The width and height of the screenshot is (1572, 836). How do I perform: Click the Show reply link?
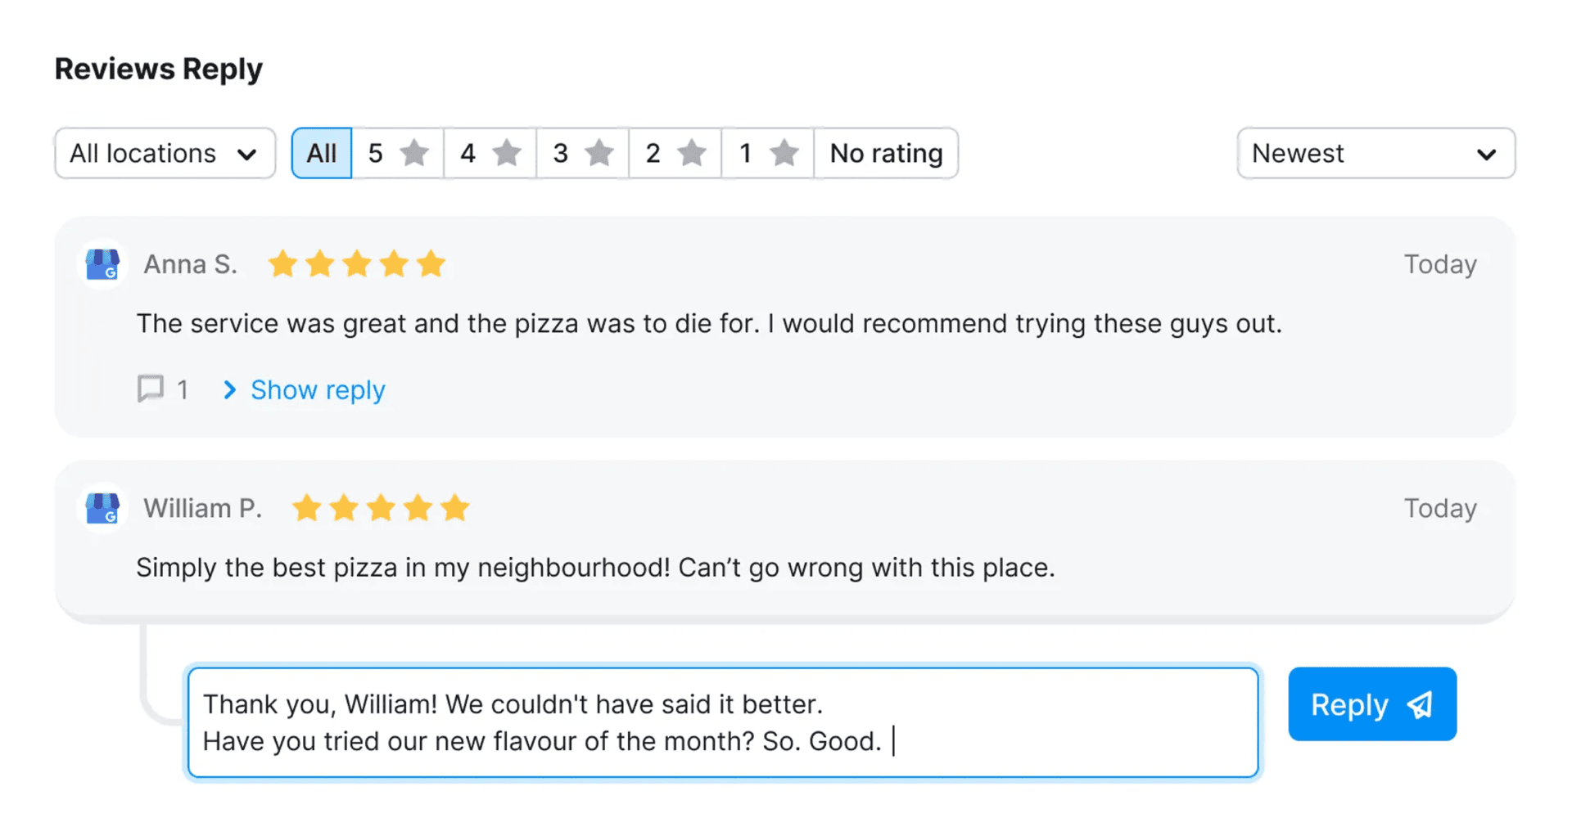coord(318,390)
